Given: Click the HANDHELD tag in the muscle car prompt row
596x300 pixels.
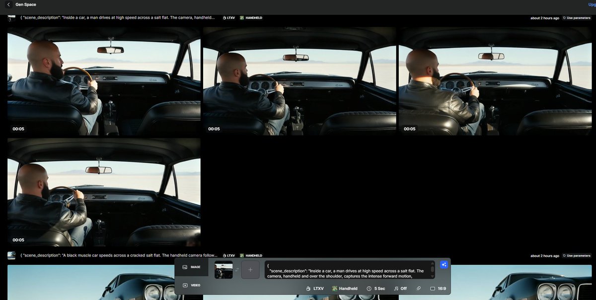Looking at the screenshot, I should (x=251, y=256).
